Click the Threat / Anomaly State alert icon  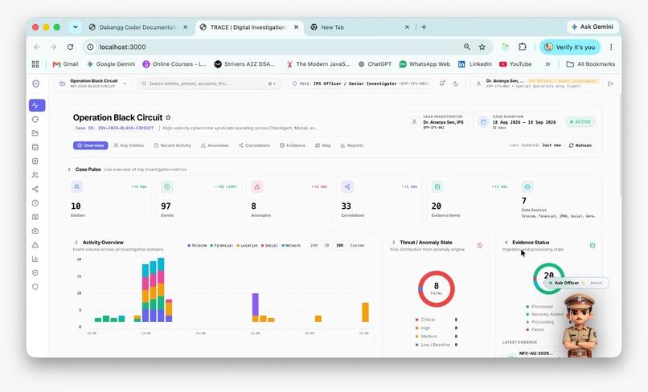tap(480, 245)
